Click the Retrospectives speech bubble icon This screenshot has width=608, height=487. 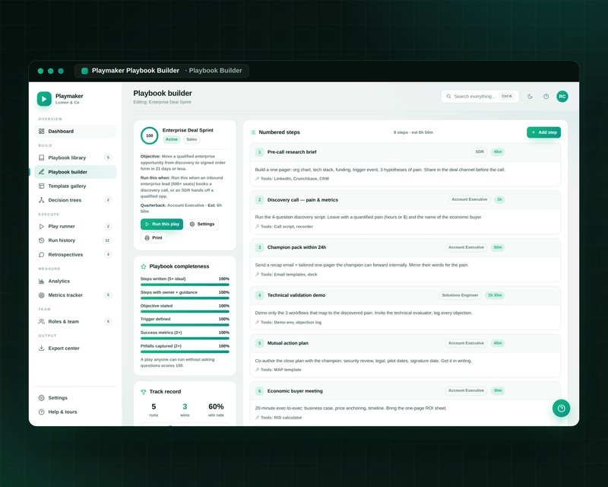(x=42, y=255)
